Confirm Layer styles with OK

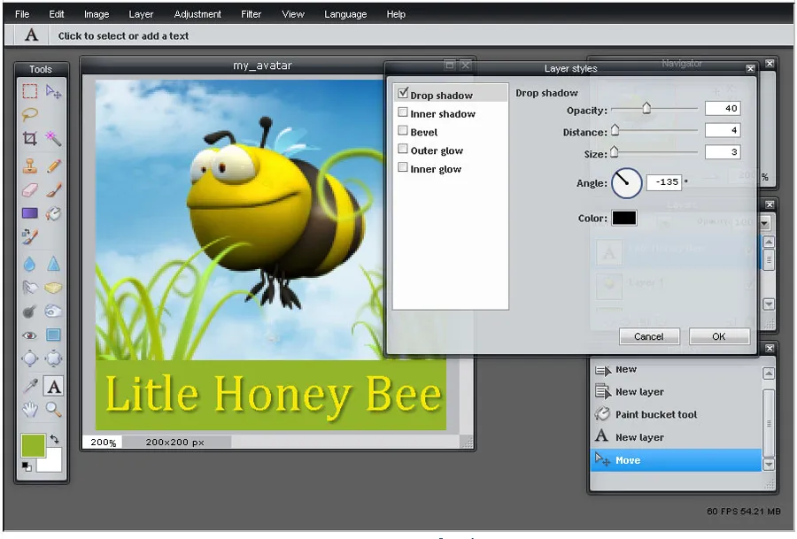click(719, 336)
